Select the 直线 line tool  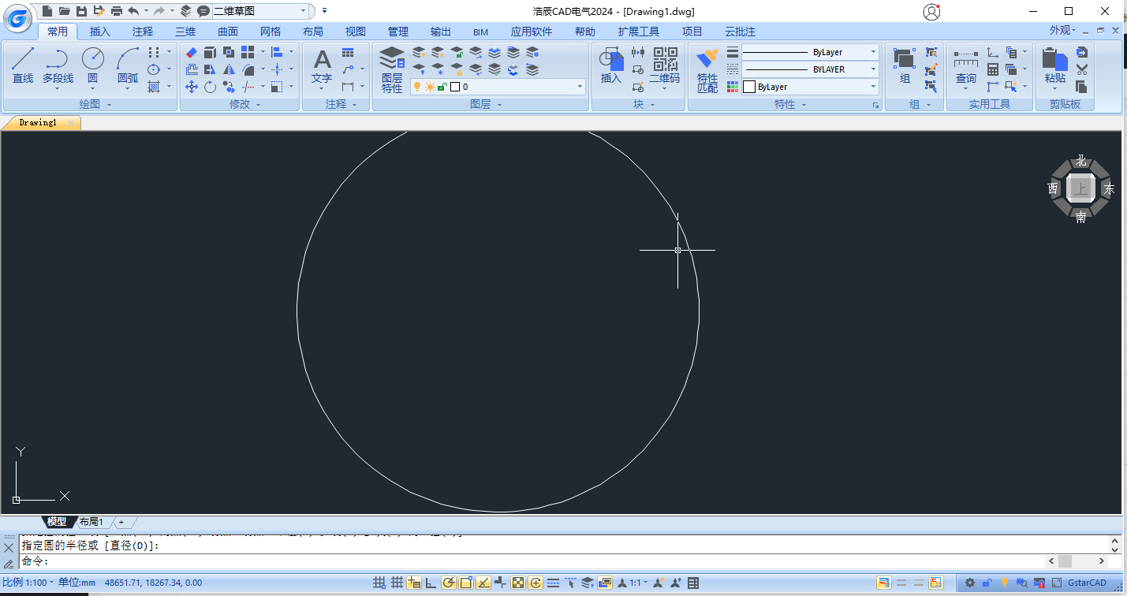click(22, 65)
